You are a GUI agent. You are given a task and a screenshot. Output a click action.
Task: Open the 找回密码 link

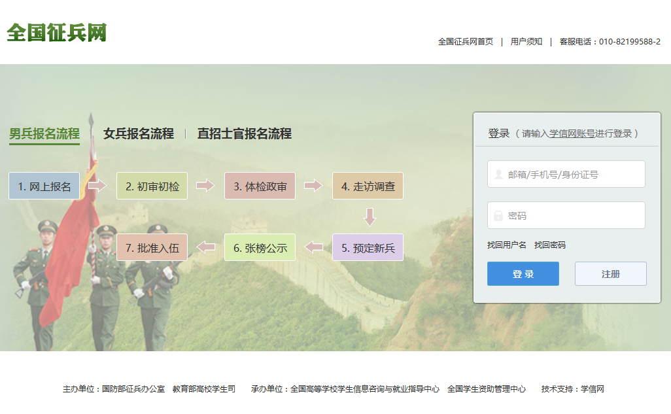pyautogui.click(x=550, y=245)
